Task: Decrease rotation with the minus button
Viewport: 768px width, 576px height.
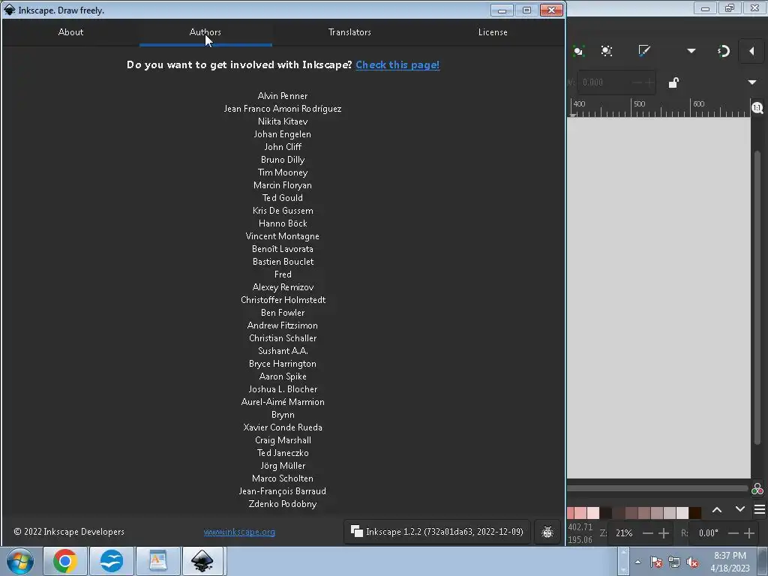Action: [733, 533]
